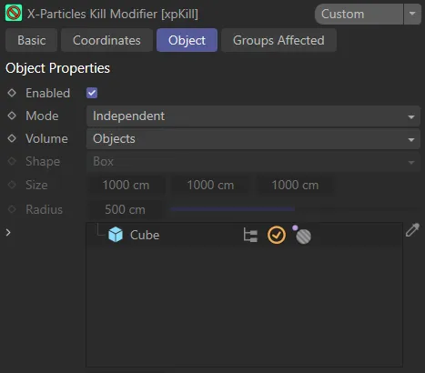Open the Mode dropdown set to Independent
This screenshot has height=373, width=425.
point(253,116)
